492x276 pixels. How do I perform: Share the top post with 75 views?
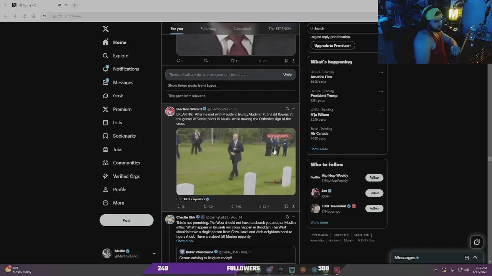293,61
